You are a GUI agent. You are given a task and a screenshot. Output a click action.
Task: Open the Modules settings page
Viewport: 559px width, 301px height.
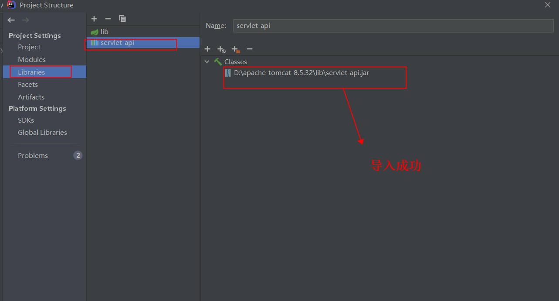tap(32, 60)
